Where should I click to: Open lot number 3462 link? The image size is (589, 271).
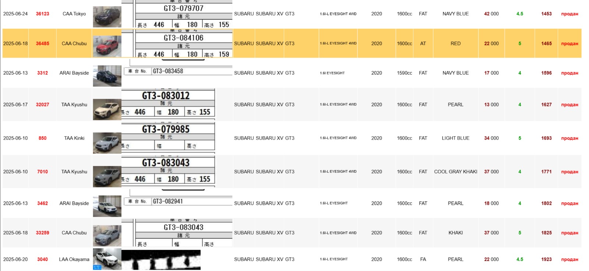pyautogui.click(x=42, y=203)
